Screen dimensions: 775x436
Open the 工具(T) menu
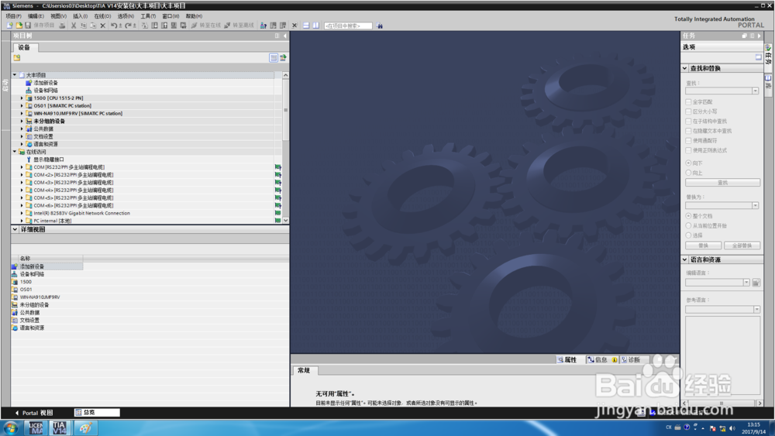pos(148,16)
